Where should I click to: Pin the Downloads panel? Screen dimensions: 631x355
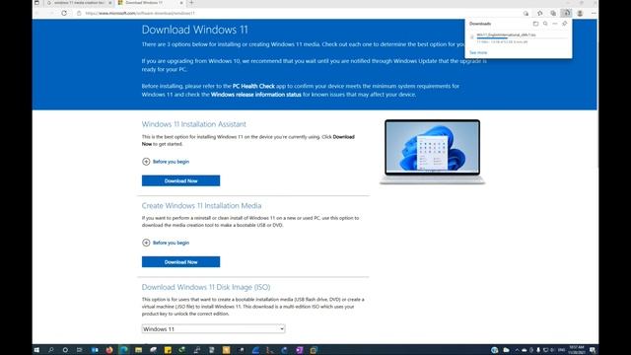coord(565,24)
